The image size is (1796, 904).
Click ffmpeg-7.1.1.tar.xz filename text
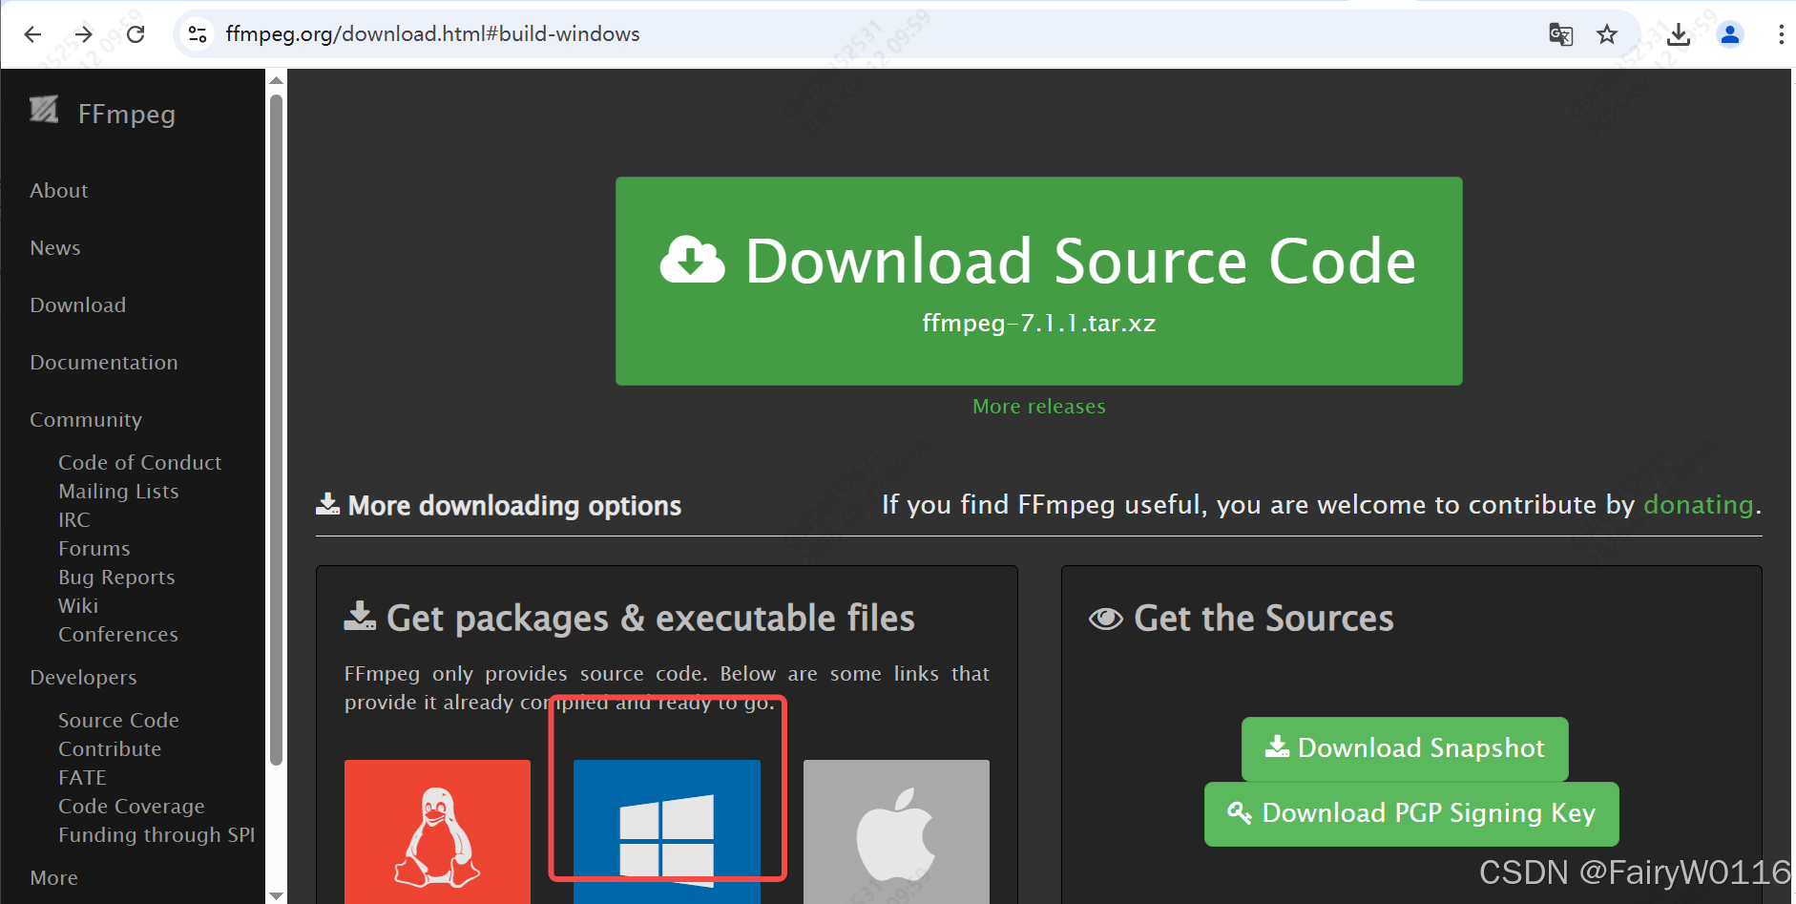click(x=1038, y=324)
